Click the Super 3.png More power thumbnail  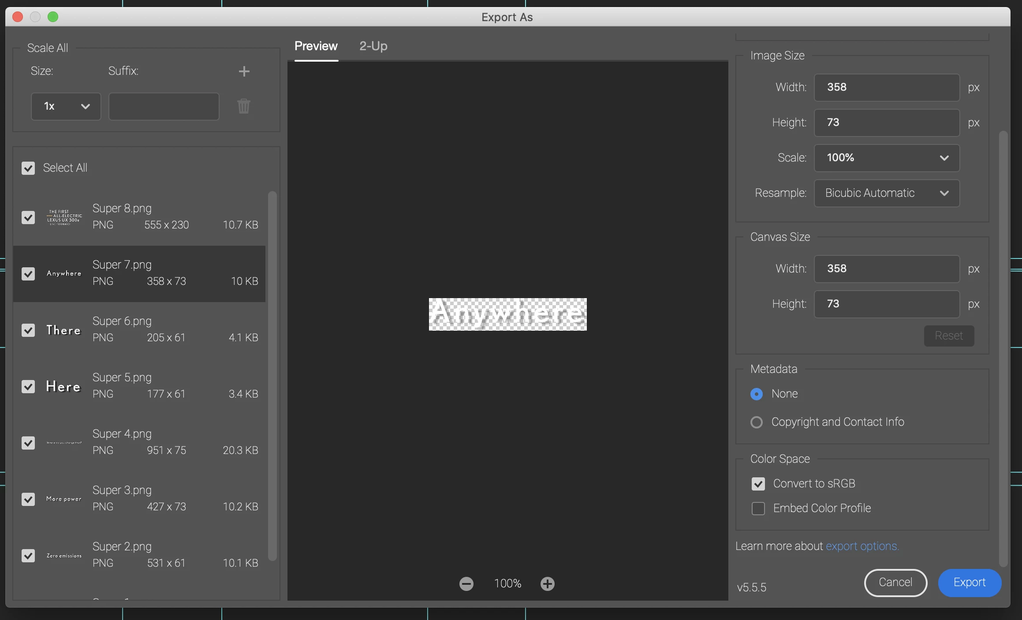[64, 499]
